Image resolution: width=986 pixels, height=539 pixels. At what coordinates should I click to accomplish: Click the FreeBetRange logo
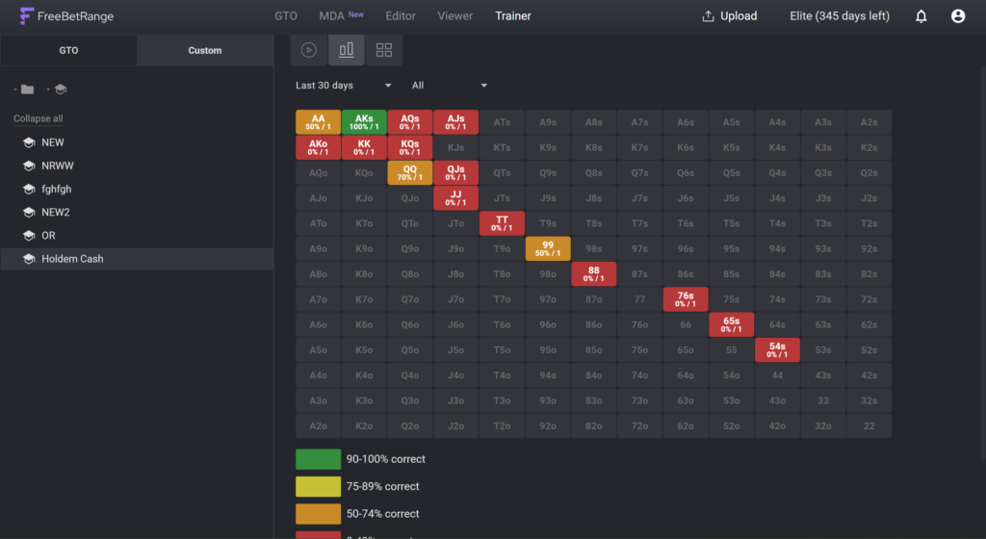[66, 16]
